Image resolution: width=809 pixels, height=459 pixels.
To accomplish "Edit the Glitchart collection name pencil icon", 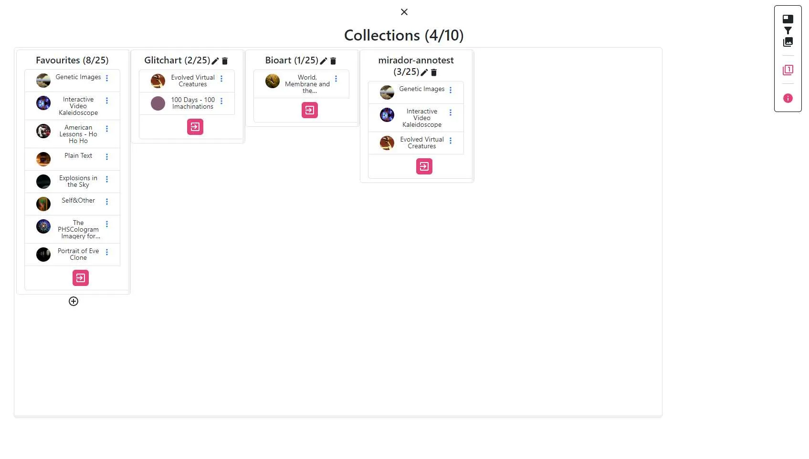I will 215,61.
